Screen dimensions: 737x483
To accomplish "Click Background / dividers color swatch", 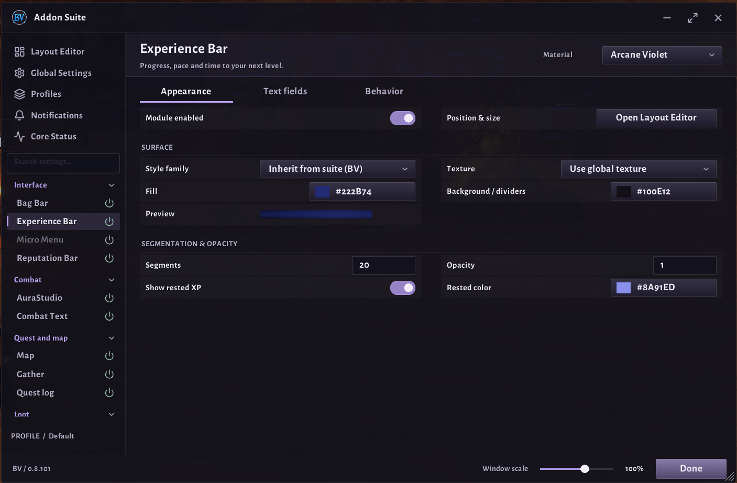I will pyautogui.click(x=623, y=192).
